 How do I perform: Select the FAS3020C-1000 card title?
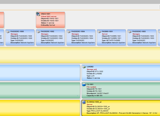(17, 31)
